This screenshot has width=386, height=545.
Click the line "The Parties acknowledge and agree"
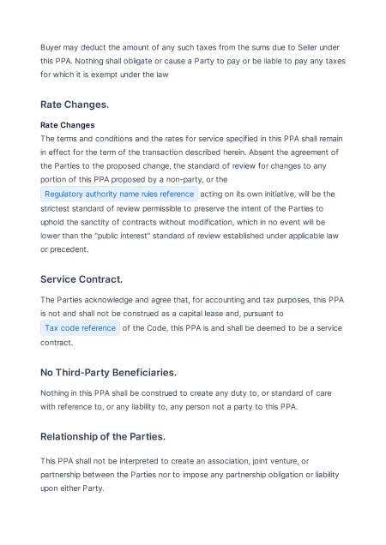pos(192,300)
